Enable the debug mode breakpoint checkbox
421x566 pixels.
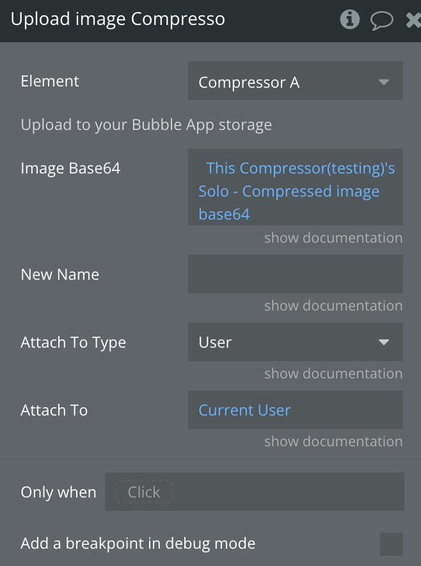pyautogui.click(x=391, y=544)
